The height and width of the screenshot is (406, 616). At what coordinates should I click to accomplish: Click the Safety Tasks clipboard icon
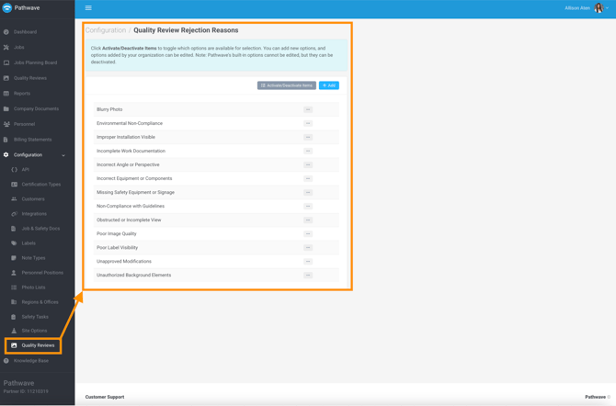click(14, 317)
